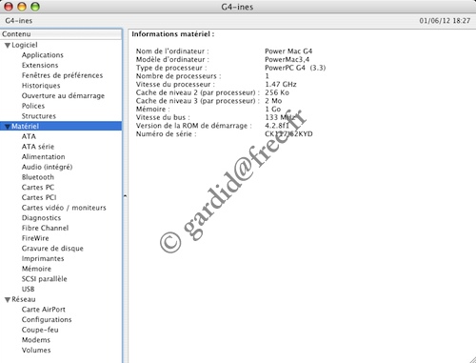The width and height of the screenshot is (476, 363).
Task: Select Audio (intégré) entry
Action: pyautogui.click(x=47, y=167)
